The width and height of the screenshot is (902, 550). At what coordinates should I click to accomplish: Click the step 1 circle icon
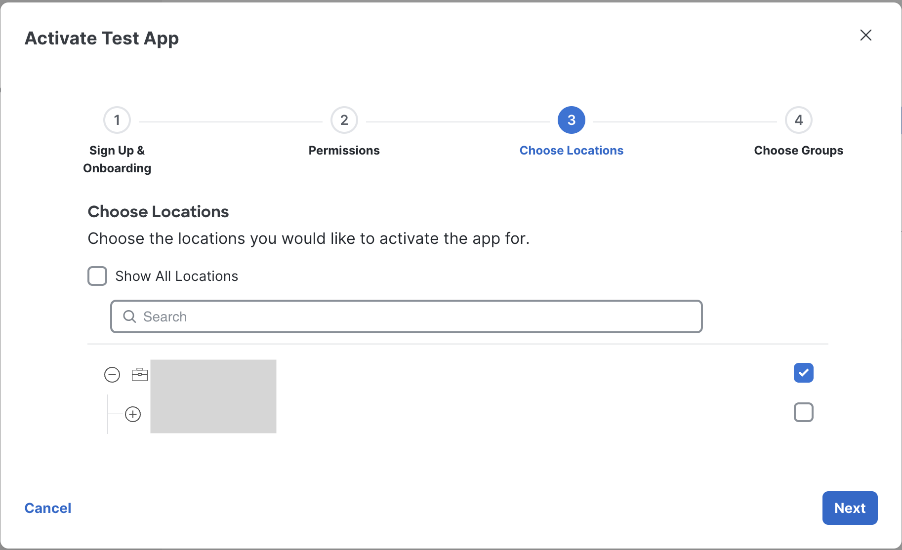coord(117,120)
